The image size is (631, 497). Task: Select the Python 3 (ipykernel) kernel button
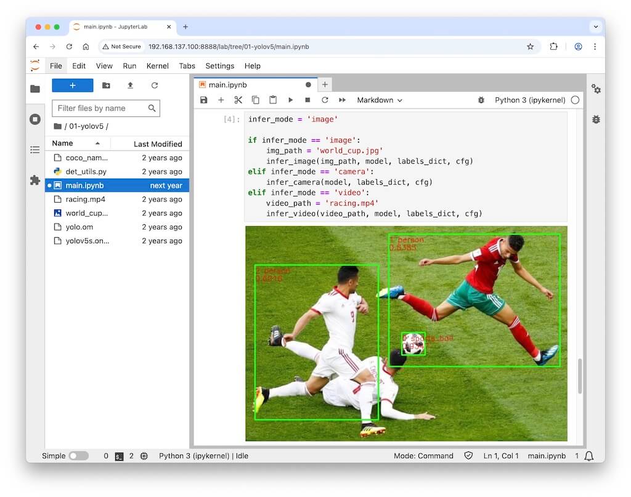tap(530, 100)
